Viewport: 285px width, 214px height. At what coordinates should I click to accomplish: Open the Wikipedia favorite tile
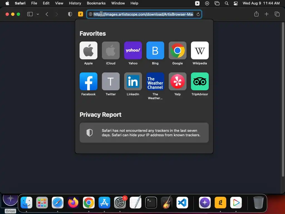(200, 50)
